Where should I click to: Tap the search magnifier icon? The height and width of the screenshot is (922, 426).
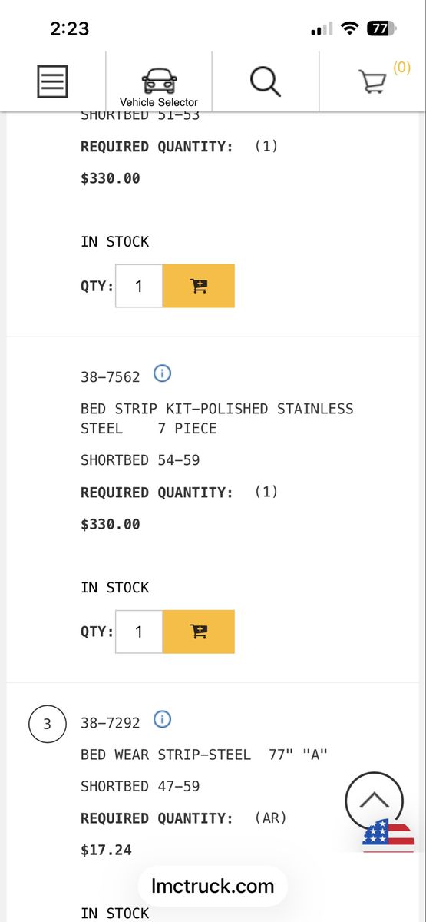(266, 81)
